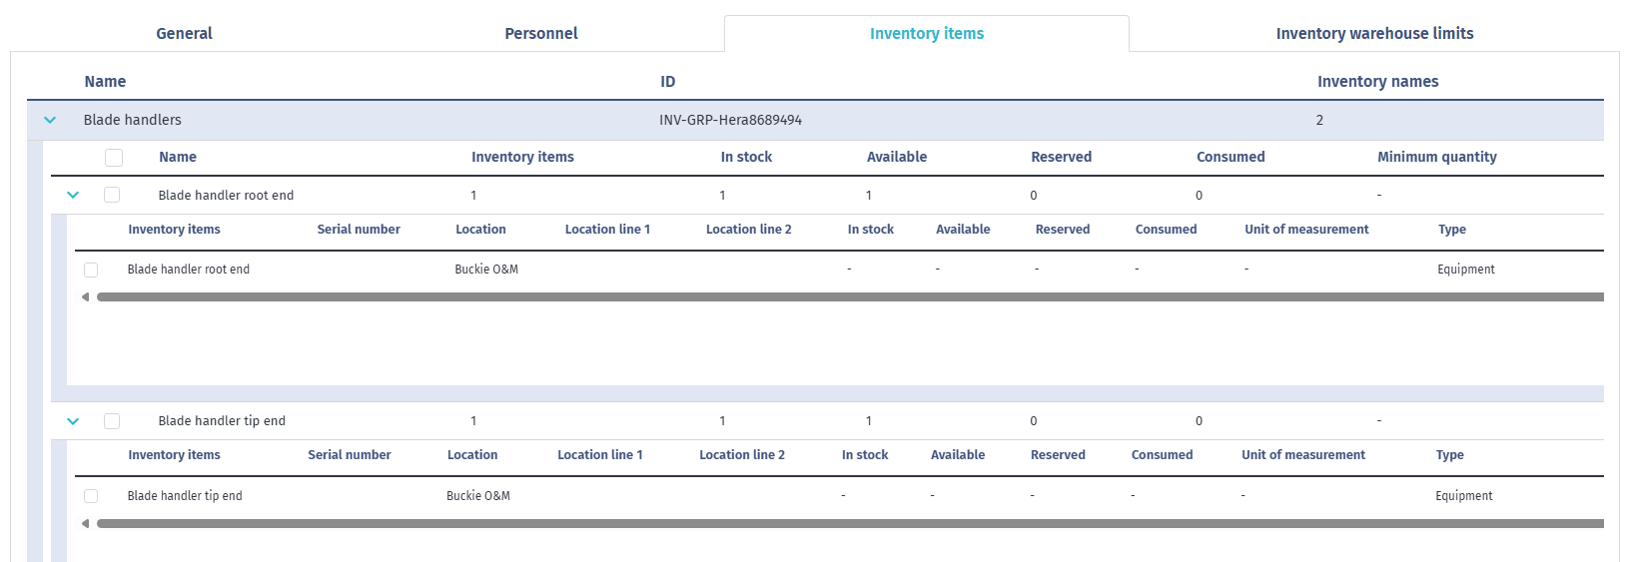
Task: Click horizontal scrollbar in root end item table
Action: point(849,296)
